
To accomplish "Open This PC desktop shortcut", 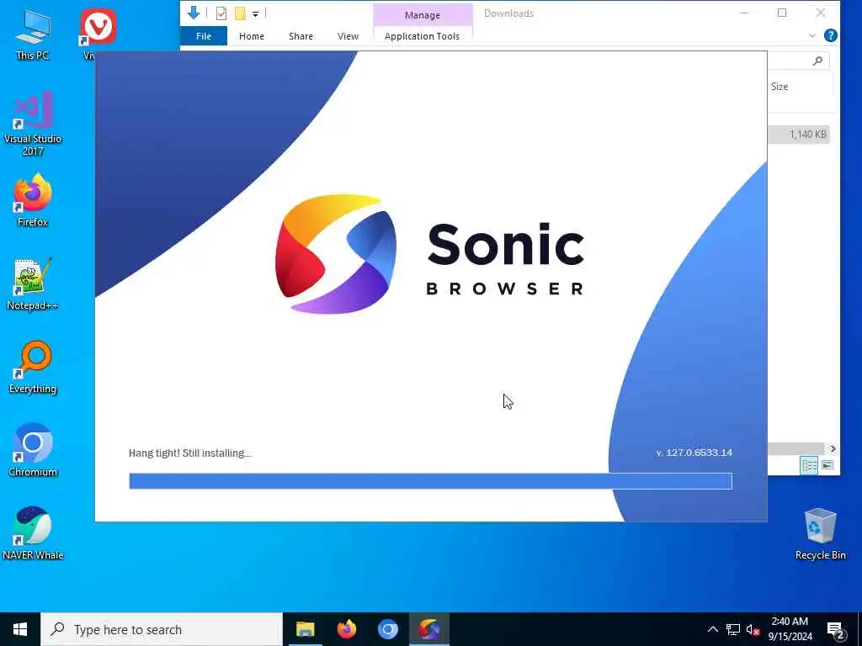I will point(33,34).
